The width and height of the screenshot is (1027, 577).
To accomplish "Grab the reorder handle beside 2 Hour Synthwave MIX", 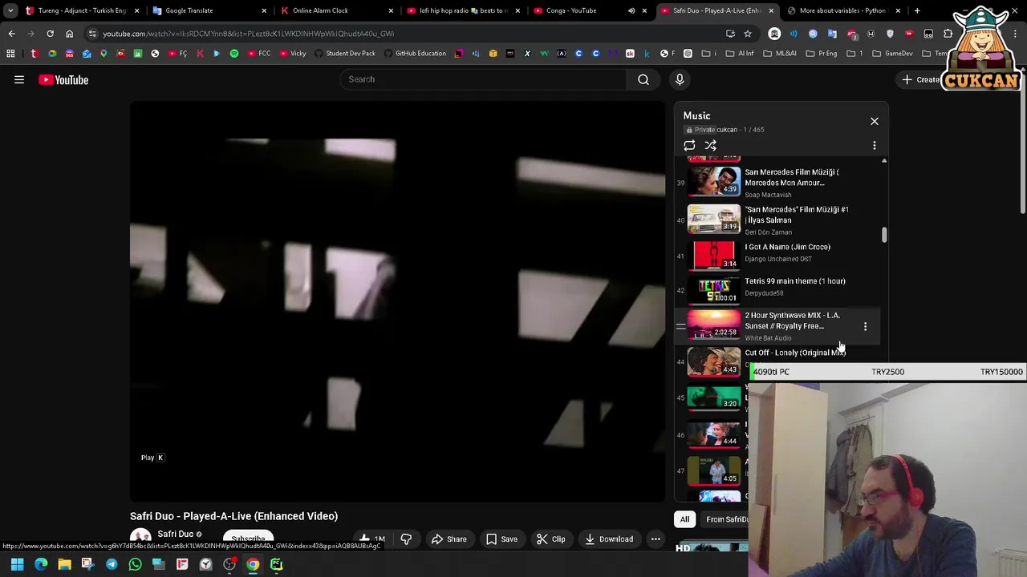I will [680, 326].
